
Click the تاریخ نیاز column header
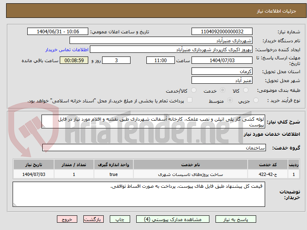click(x=34, y=165)
